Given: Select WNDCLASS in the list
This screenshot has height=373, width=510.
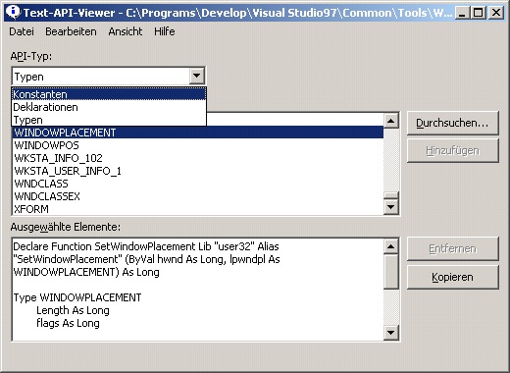Looking at the screenshot, I should click(198, 184).
